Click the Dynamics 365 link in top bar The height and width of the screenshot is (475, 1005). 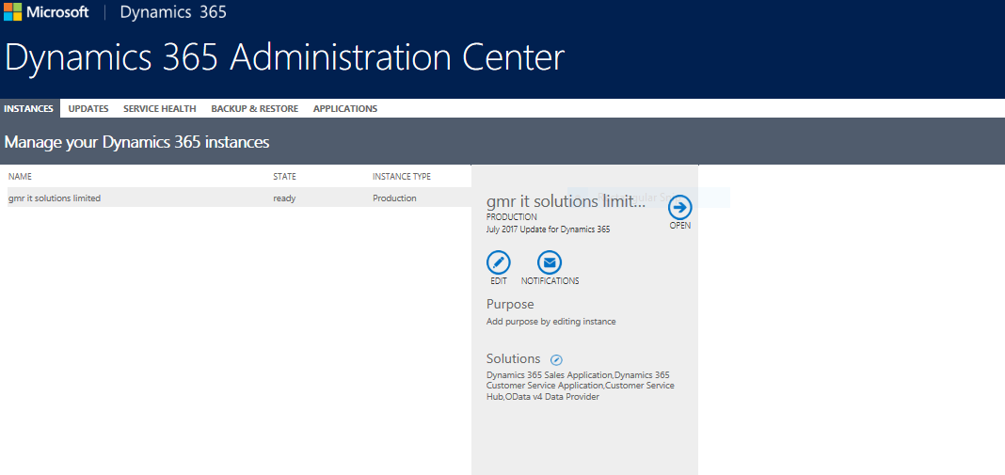point(173,13)
